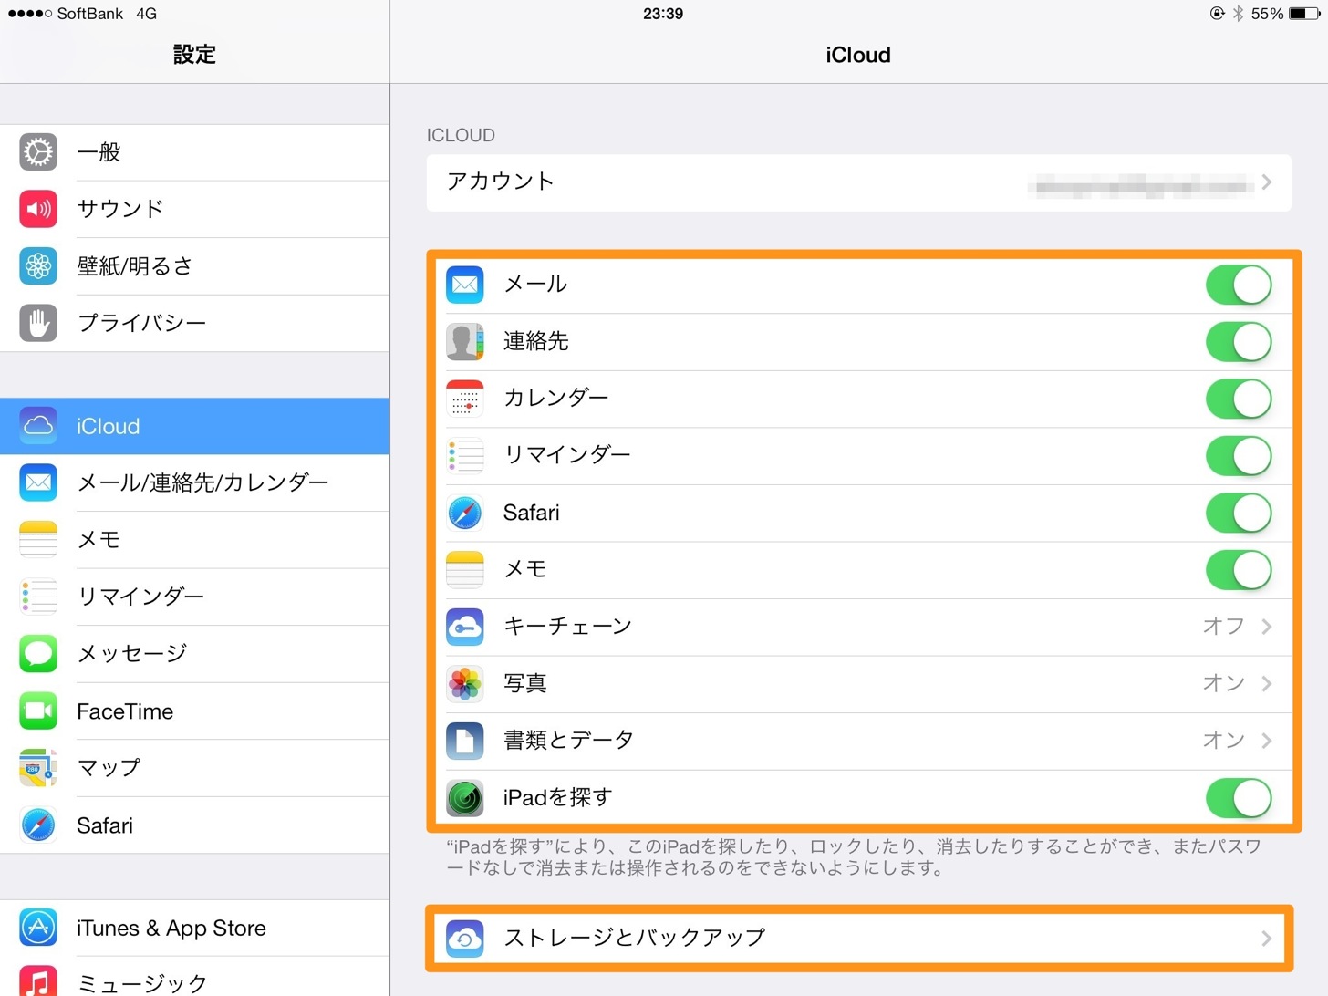
Task: Select the highlighted iCloud sidebar item
Action: click(194, 426)
